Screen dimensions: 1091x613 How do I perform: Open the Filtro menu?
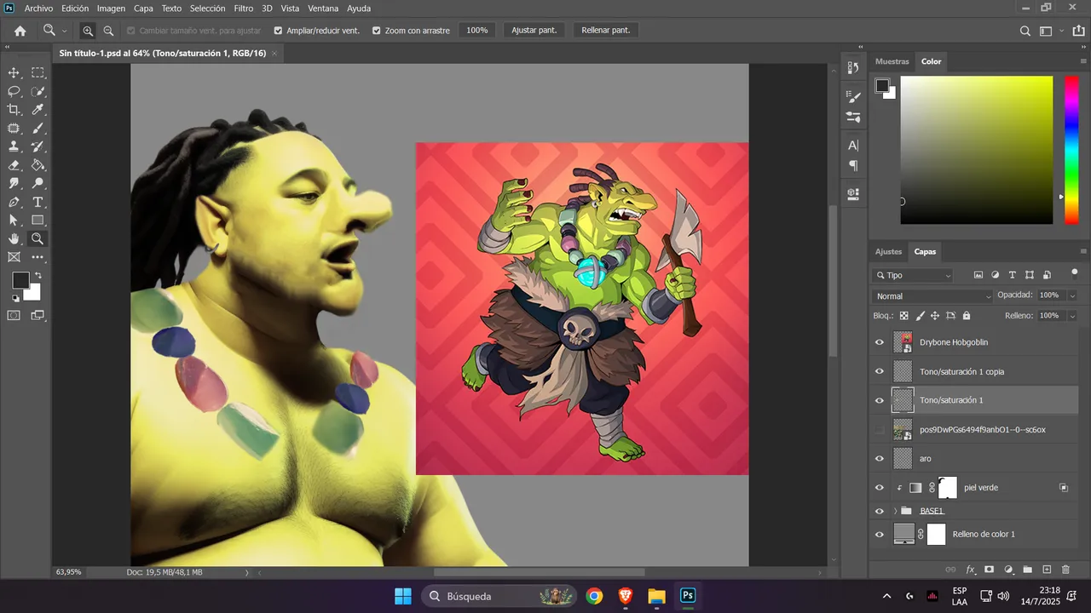[244, 9]
